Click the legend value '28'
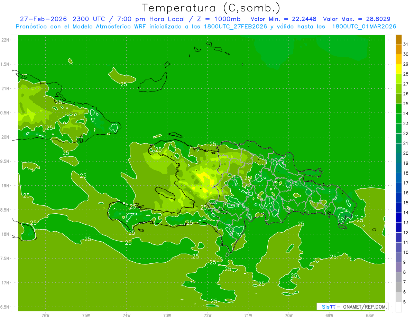This screenshot has width=415, height=320. 406,74
